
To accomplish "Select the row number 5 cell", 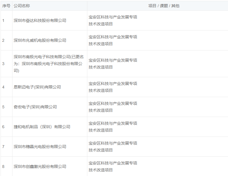I will 3,107.
